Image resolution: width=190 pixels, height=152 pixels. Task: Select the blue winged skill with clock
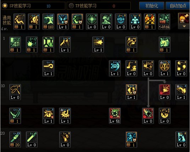[63, 22]
